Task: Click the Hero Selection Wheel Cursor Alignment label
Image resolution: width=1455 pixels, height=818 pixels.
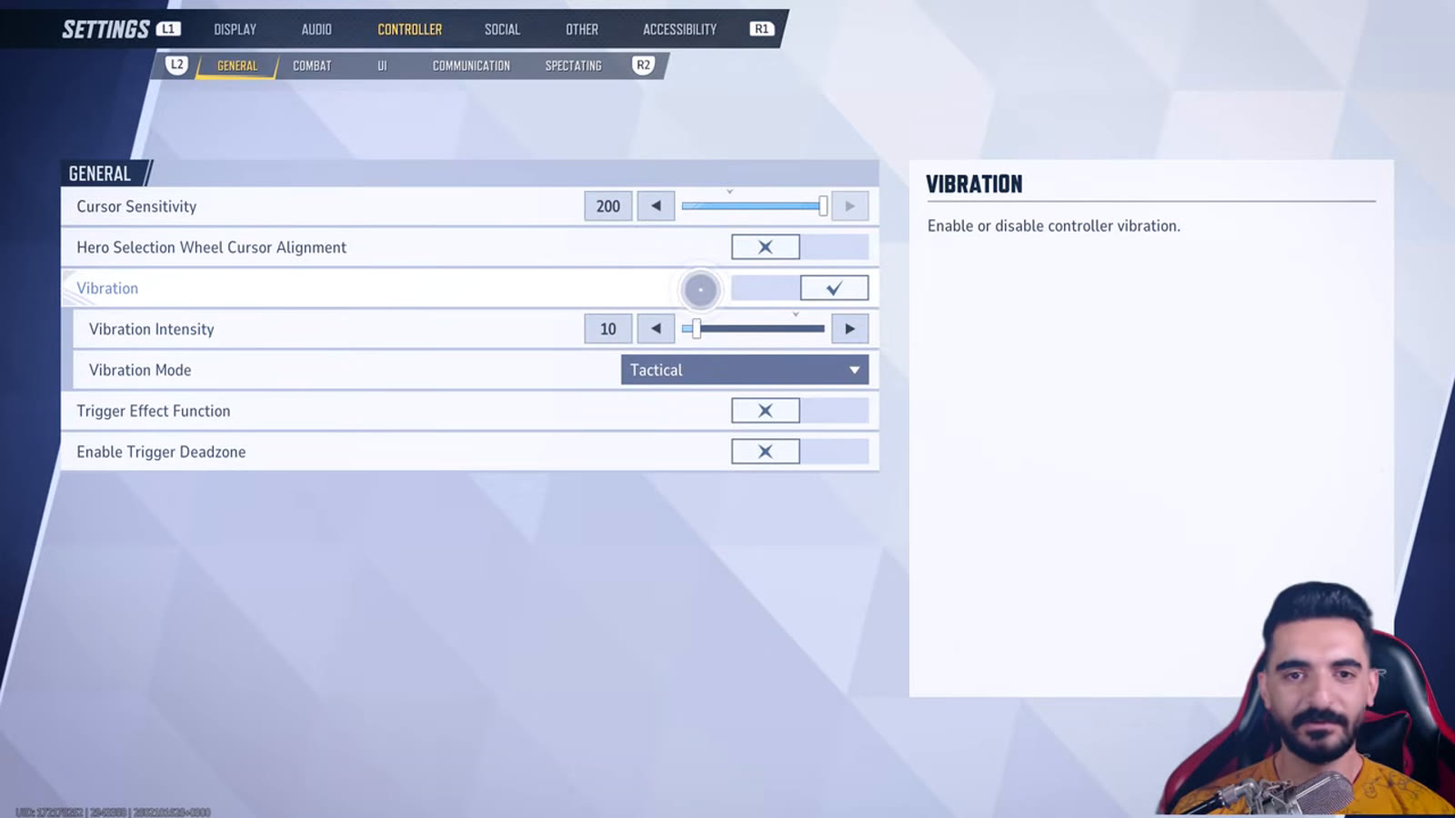Action: pyautogui.click(x=211, y=247)
